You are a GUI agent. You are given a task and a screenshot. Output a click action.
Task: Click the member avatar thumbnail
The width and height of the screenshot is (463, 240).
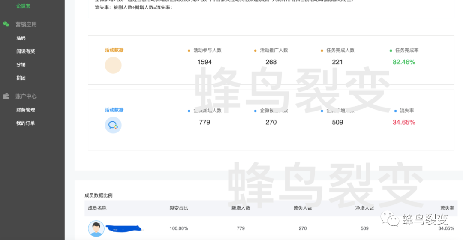point(96,228)
